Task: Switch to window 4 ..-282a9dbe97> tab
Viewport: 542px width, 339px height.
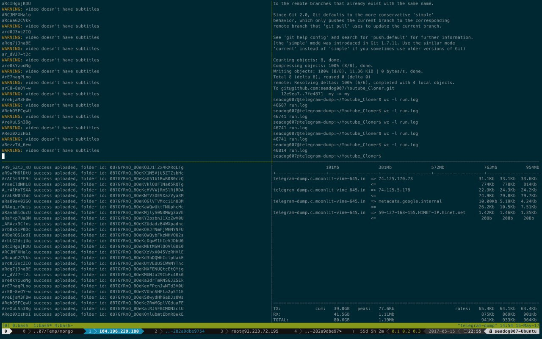Action: point(318,331)
